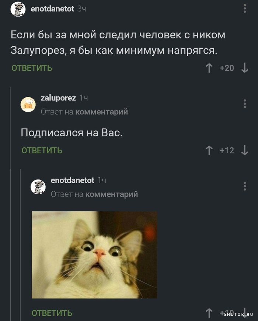The width and height of the screenshot is (258, 321).
Task: Upvote zaluporez's reply rated +12
Action: 209,150
